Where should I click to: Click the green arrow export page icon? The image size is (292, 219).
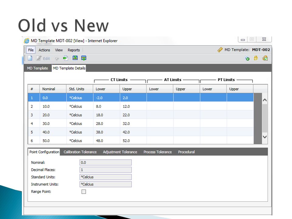click(x=65, y=58)
